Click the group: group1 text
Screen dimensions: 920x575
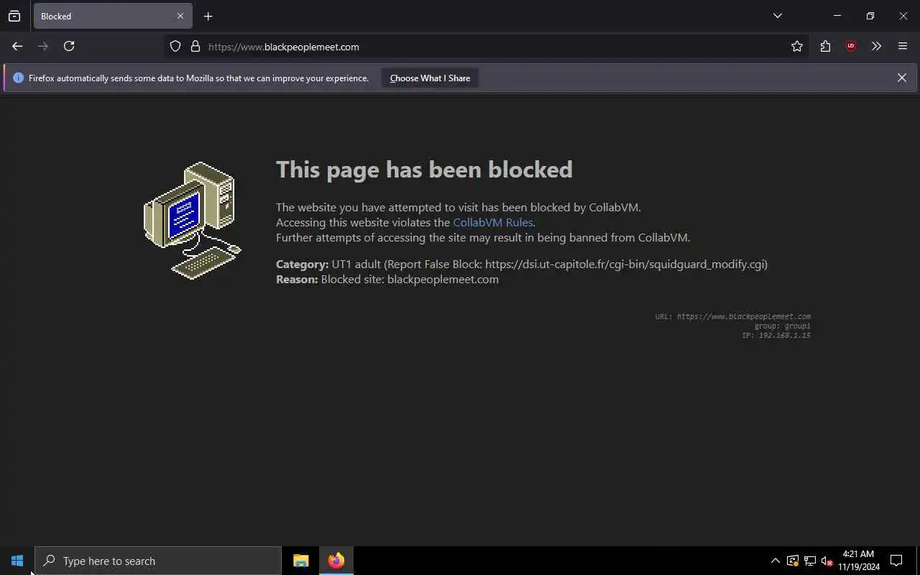coord(782,326)
